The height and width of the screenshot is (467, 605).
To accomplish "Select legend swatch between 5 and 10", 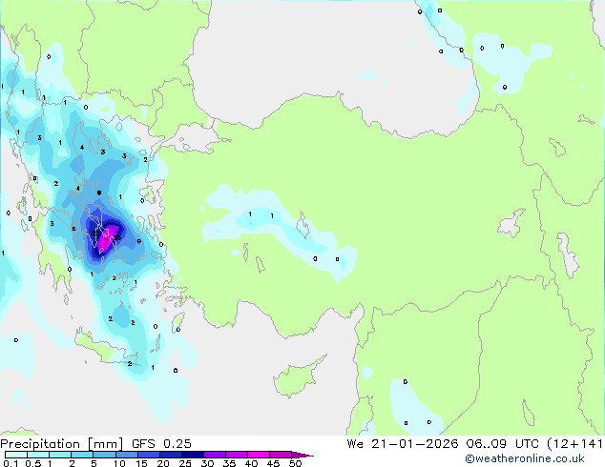I will tap(106, 455).
